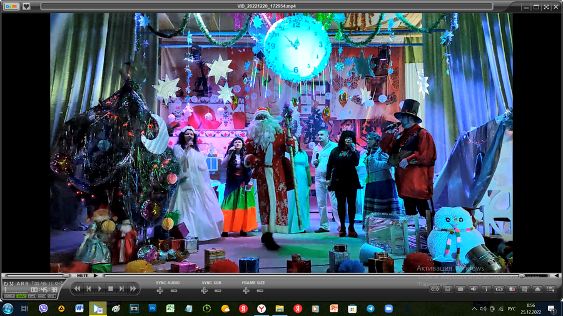Increase FRAME SIZE with the plus button
Screen dimensions: 563x316
(x=246, y=291)
